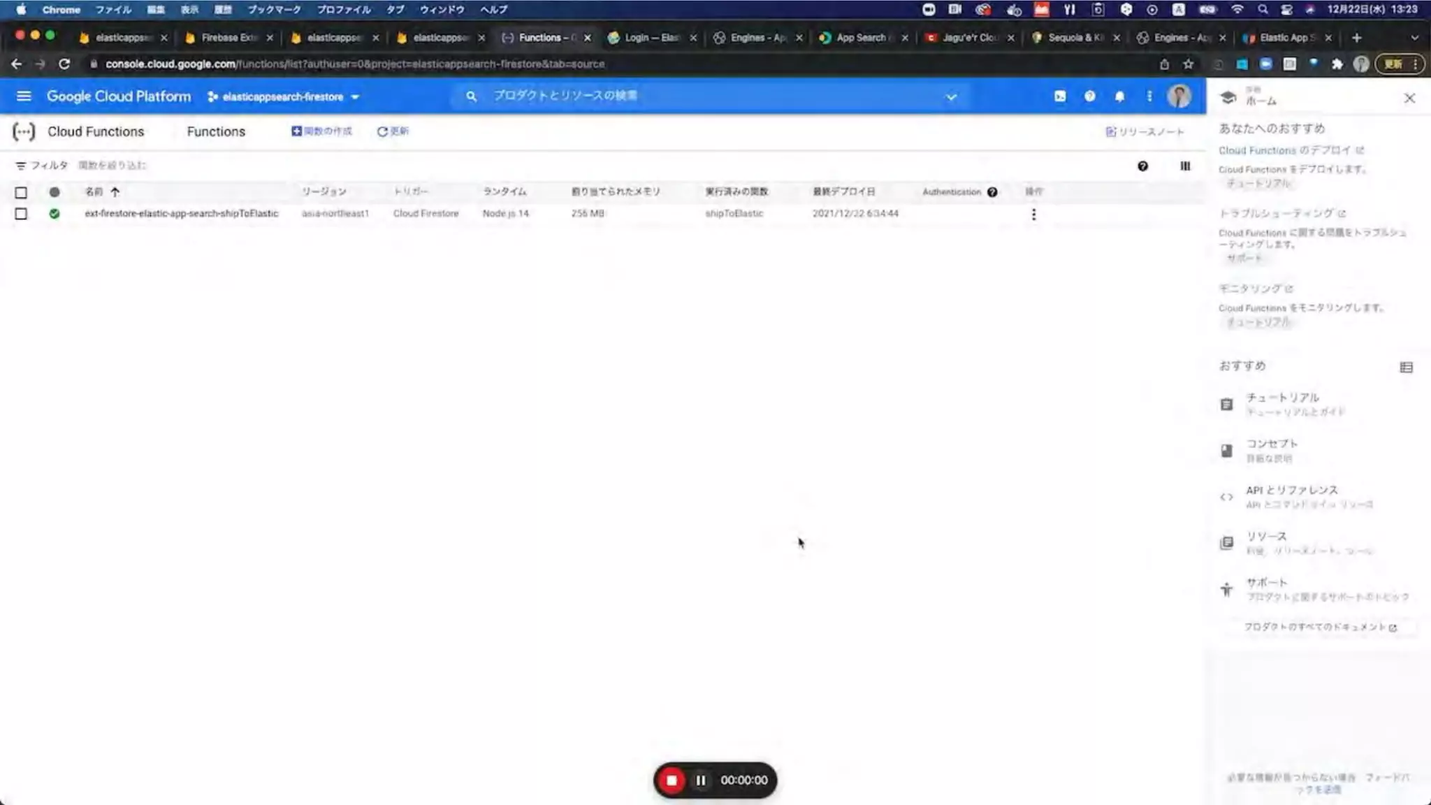Open the ブックマーク menu in menu bar
1431x805 pixels.
[x=274, y=10]
